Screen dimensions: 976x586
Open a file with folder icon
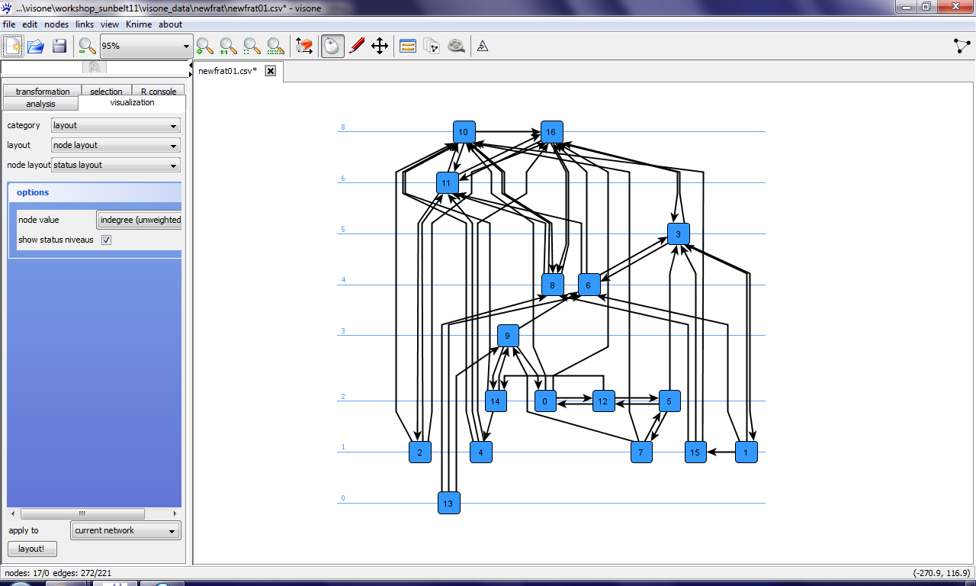point(36,47)
